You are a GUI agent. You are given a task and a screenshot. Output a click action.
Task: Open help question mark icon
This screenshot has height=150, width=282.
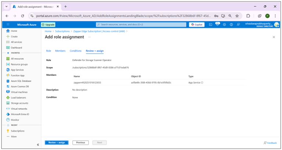(231, 25)
